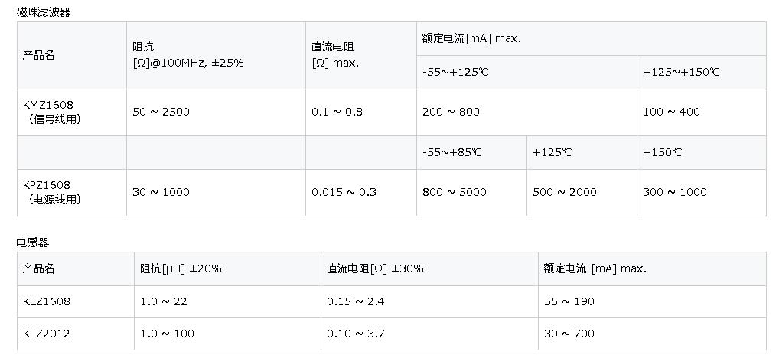Viewport: 779px width, 358px height.
Task: Click the 电感器 section heading
Action: (33, 242)
